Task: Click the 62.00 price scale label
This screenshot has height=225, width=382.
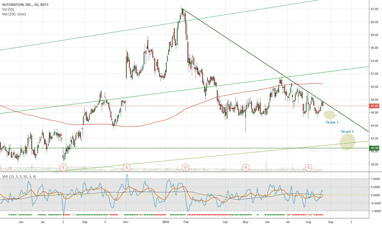Action: click(375, 9)
